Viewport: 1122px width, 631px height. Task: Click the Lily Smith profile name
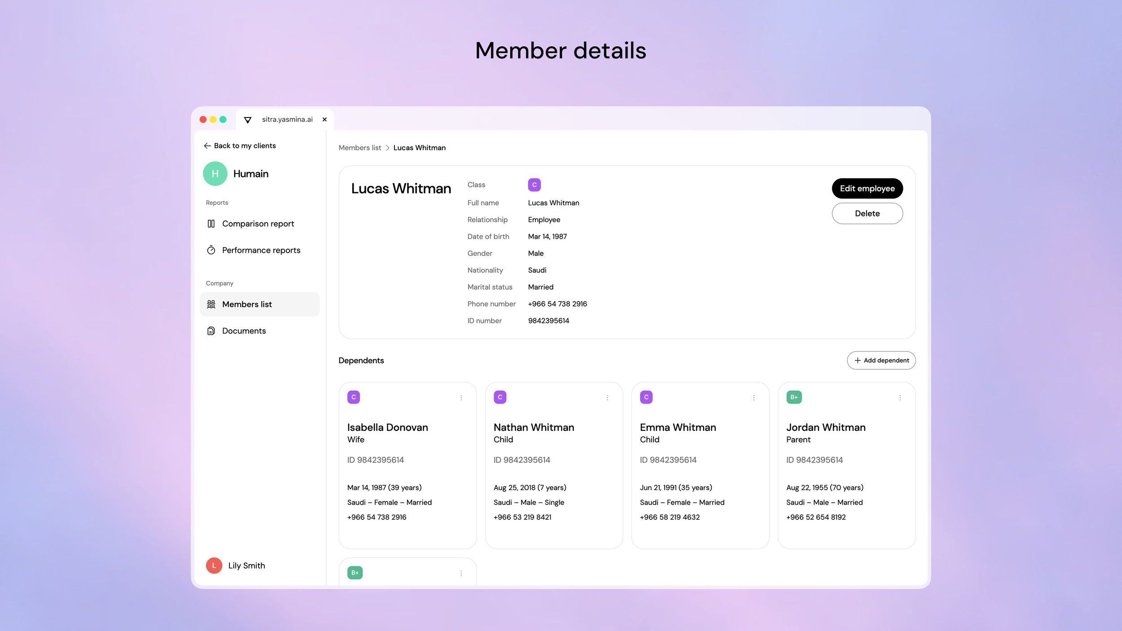tap(246, 565)
